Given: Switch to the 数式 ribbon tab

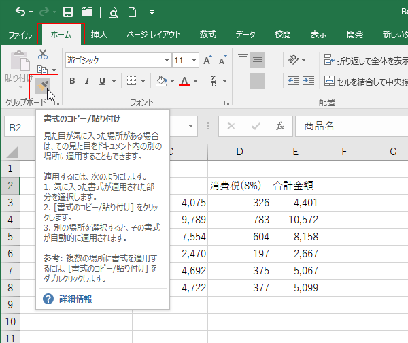Looking at the screenshot, I should tap(208, 35).
